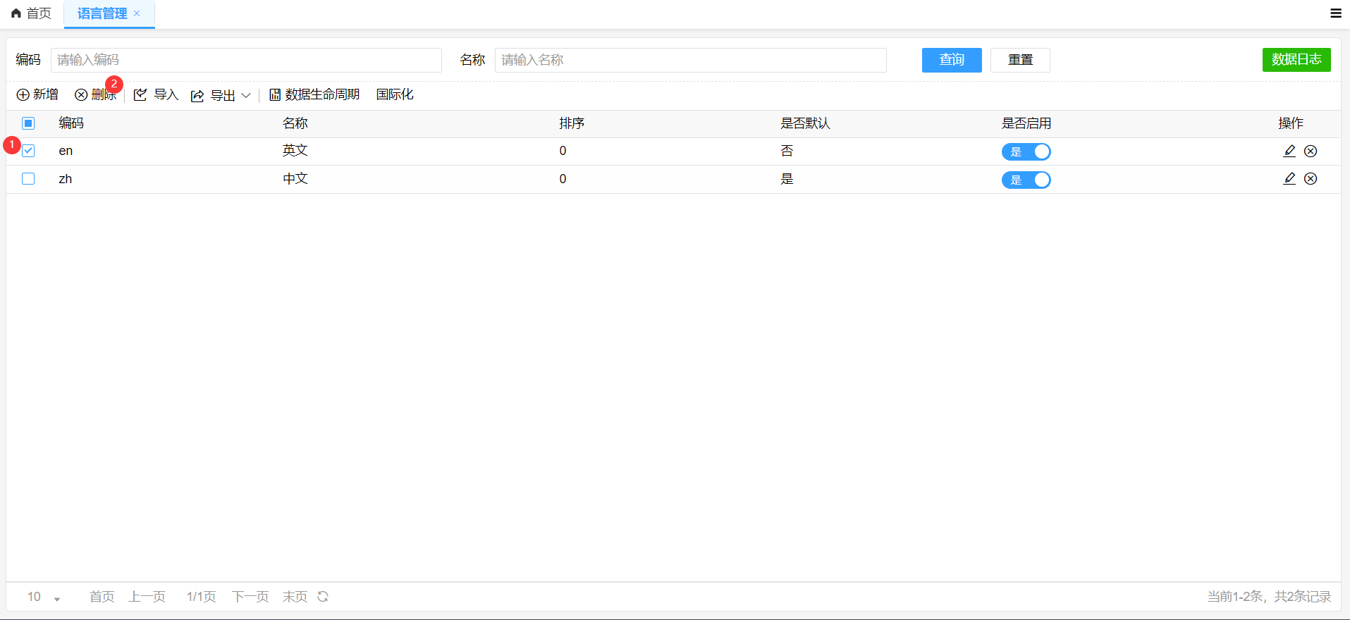Click the 否 default cell in en row
Image resolution: width=1350 pixels, height=620 pixels.
(x=787, y=151)
